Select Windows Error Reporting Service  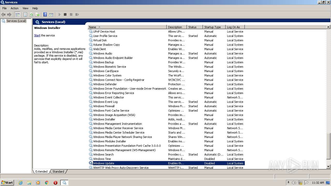[x=166, y=93]
